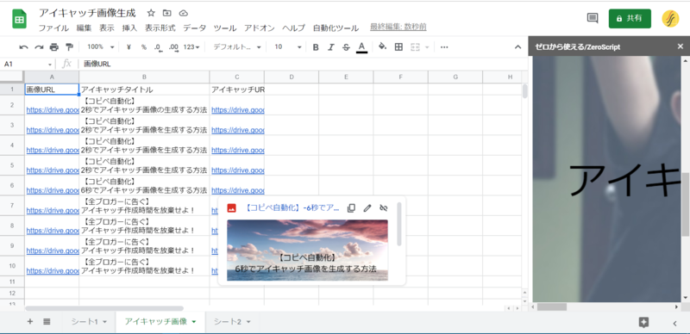The height and width of the screenshot is (334, 690).
Task: Check the cloud save status icon
Action: tap(184, 13)
